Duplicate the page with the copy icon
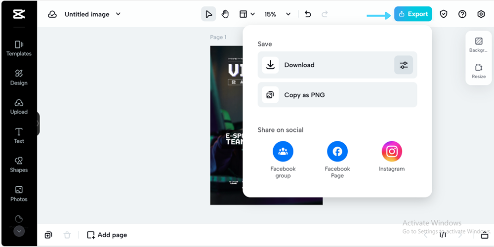The width and height of the screenshot is (494, 247). [x=48, y=235]
